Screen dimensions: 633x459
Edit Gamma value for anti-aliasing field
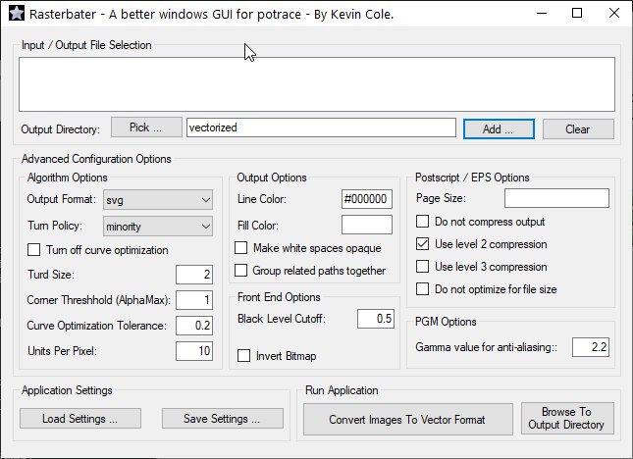coord(591,347)
